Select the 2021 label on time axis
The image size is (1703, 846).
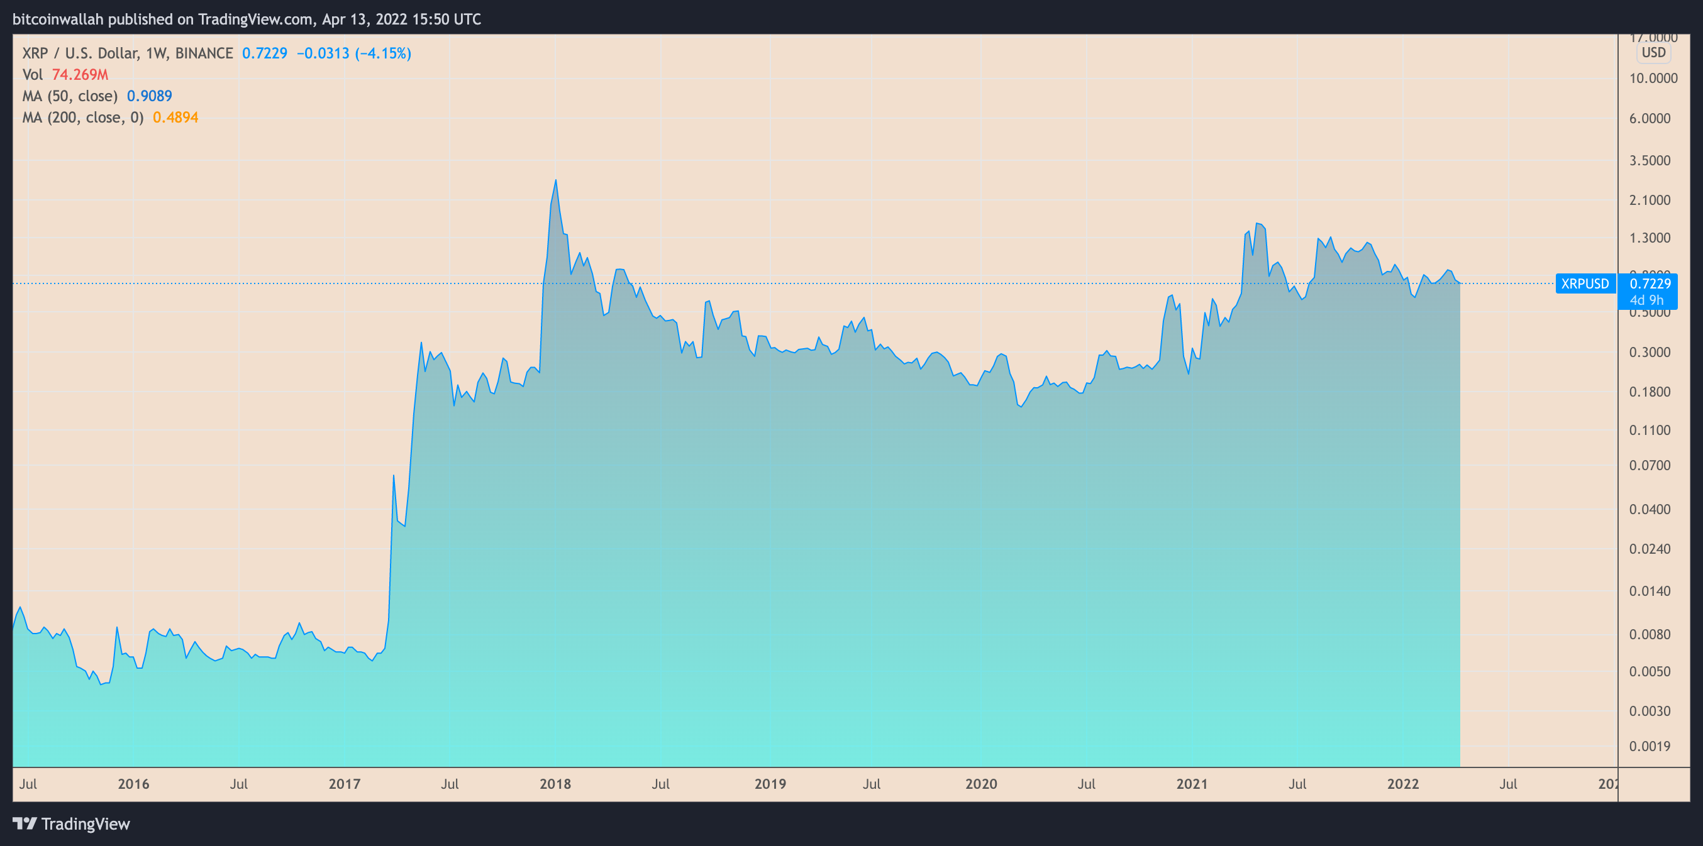click(1192, 784)
